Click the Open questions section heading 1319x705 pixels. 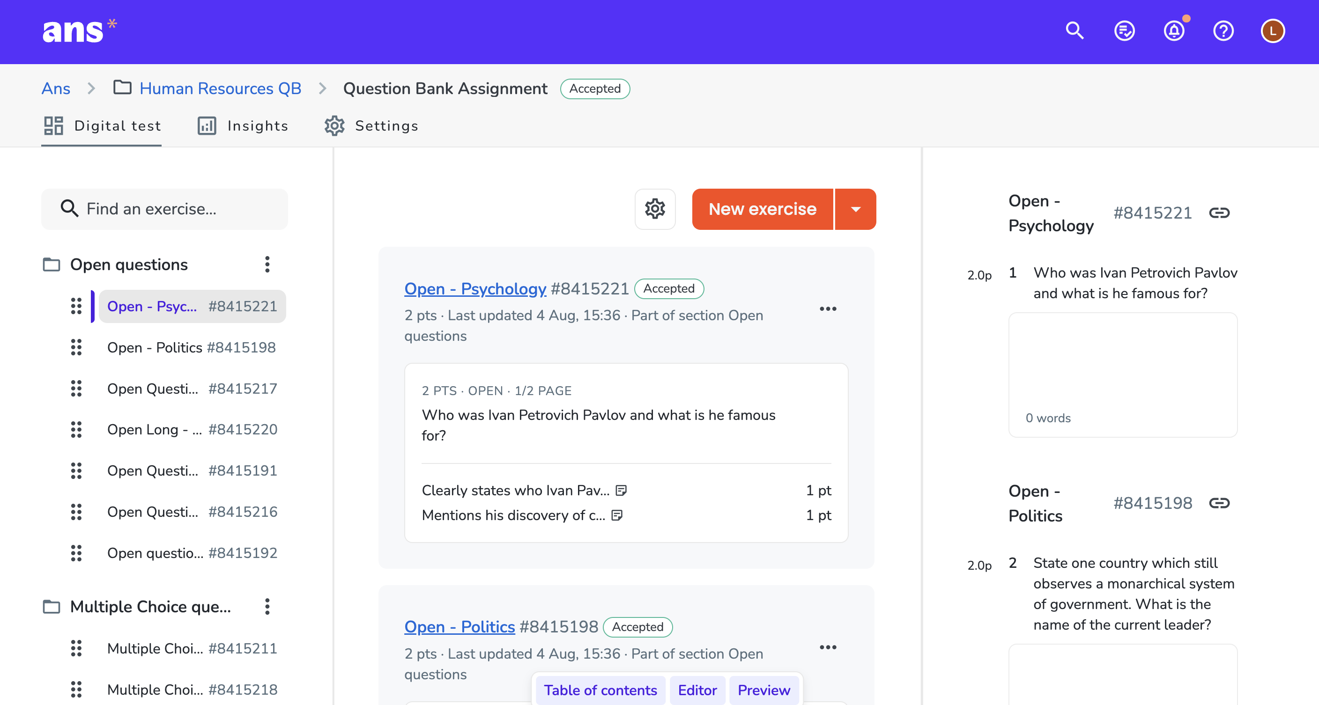(129, 264)
